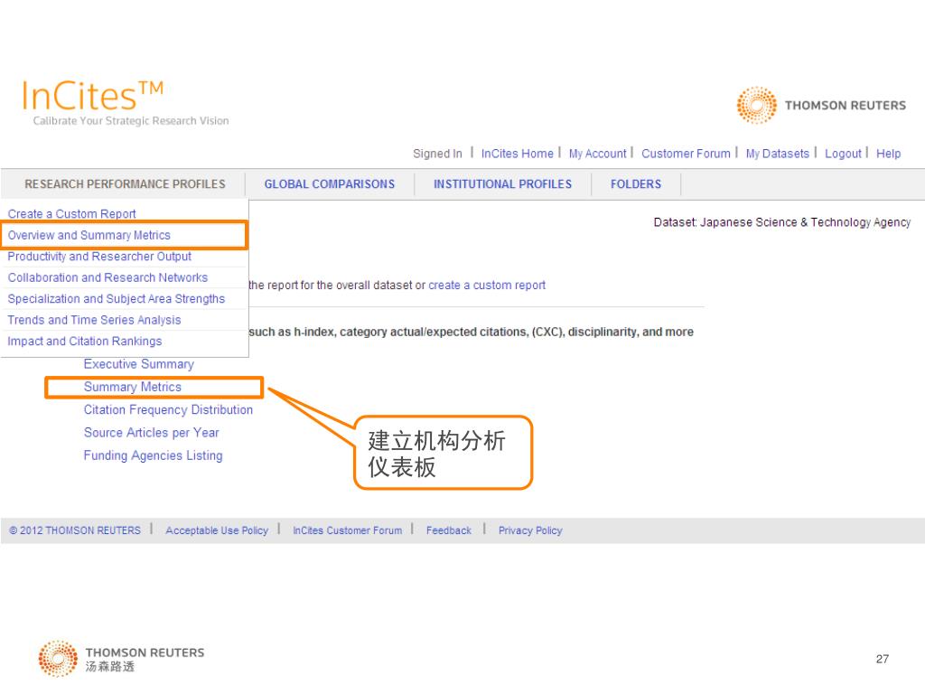
Task: Open My Account link
Action: 597,154
